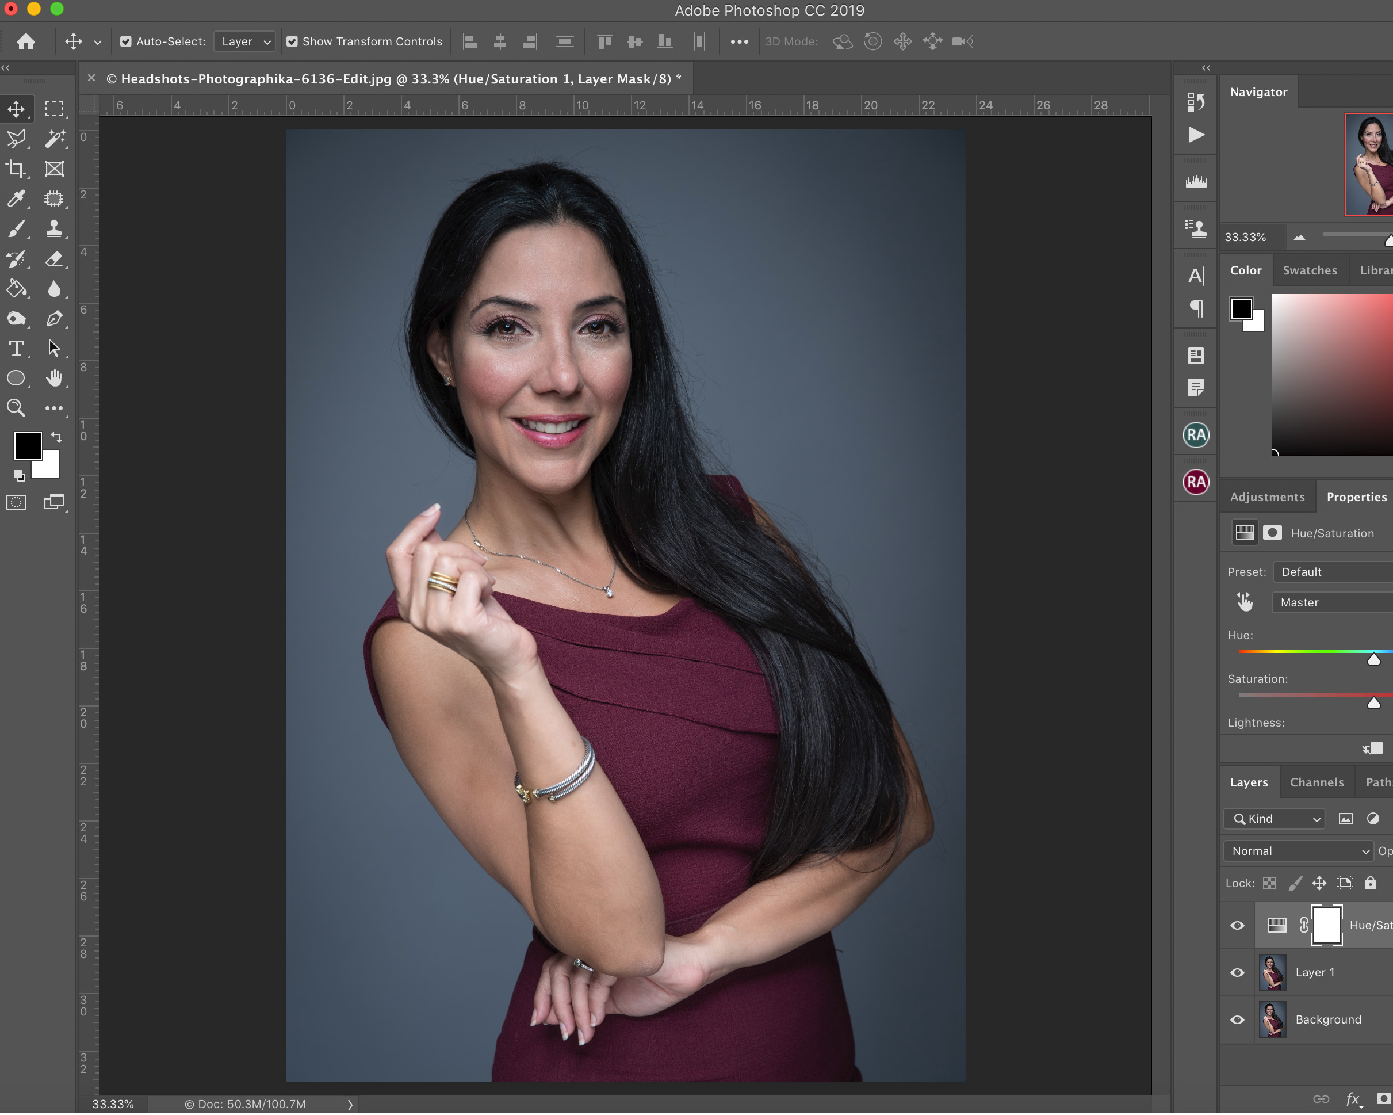The width and height of the screenshot is (1393, 1115).
Task: Uncheck the Auto-Select checkbox
Action: click(x=126, y=41)
